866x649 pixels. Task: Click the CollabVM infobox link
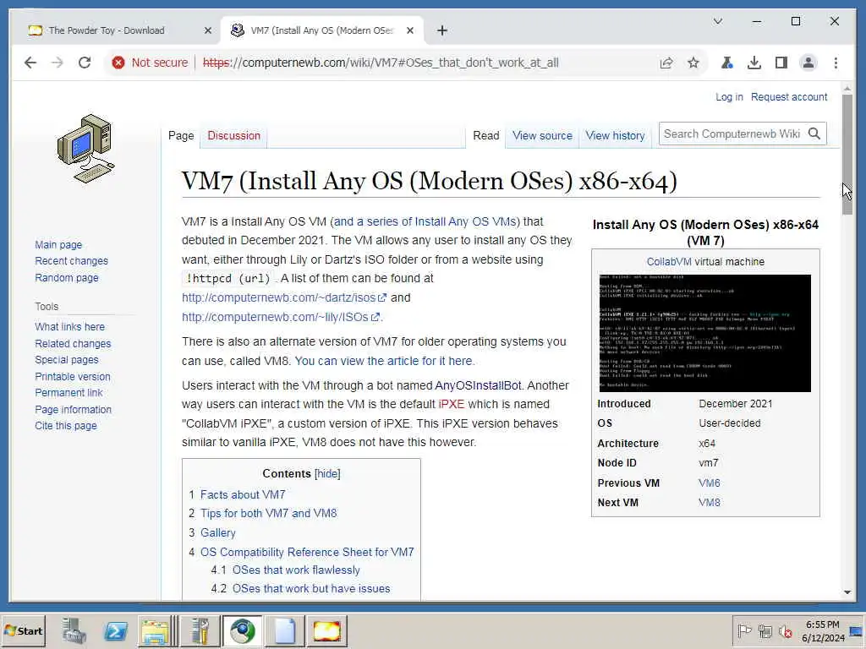669,262
